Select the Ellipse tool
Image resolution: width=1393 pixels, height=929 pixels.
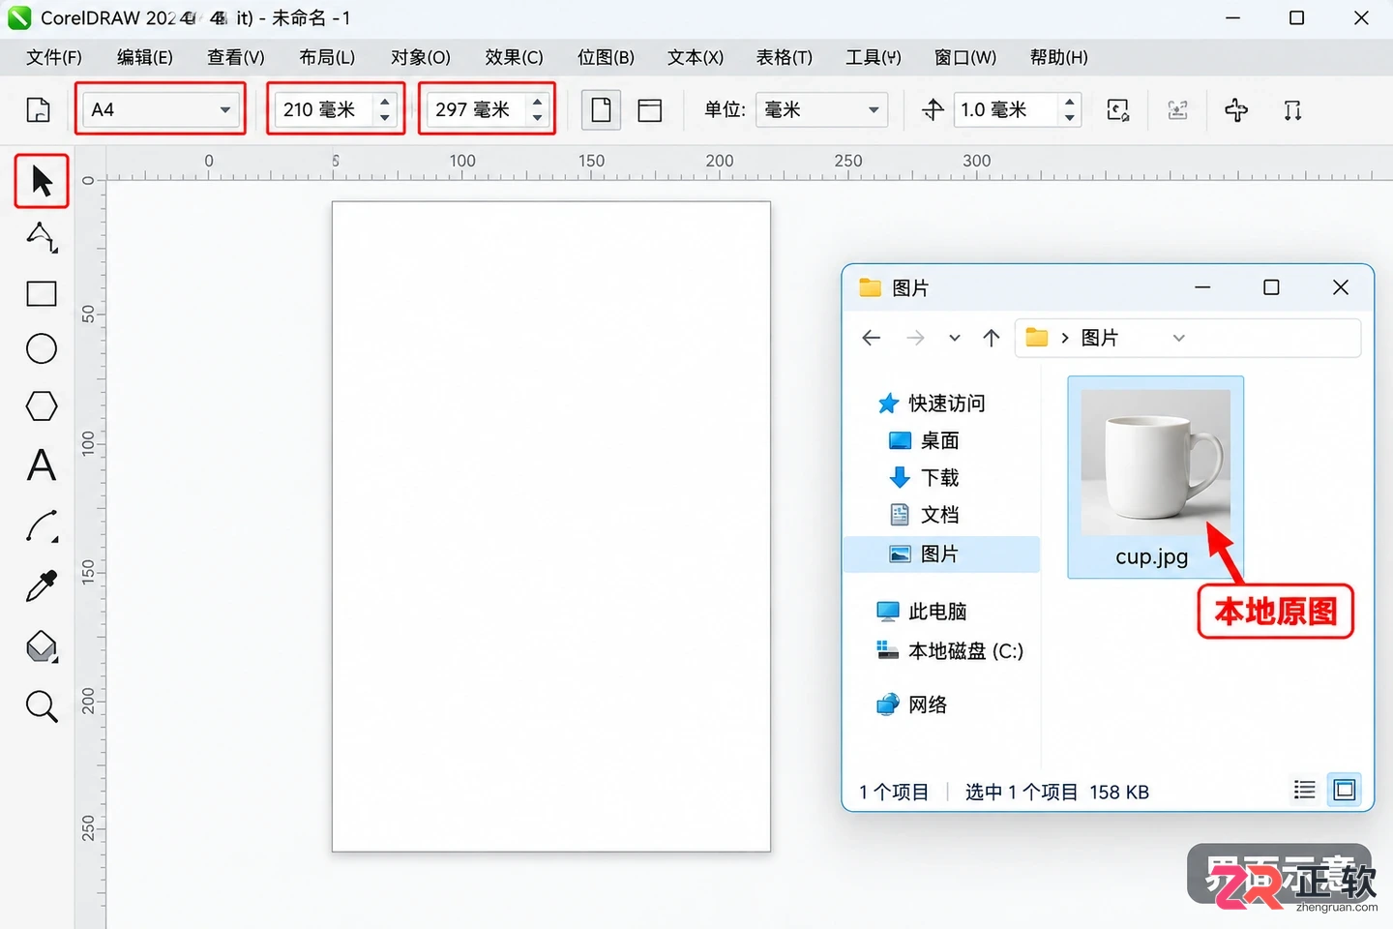(42, 348)
